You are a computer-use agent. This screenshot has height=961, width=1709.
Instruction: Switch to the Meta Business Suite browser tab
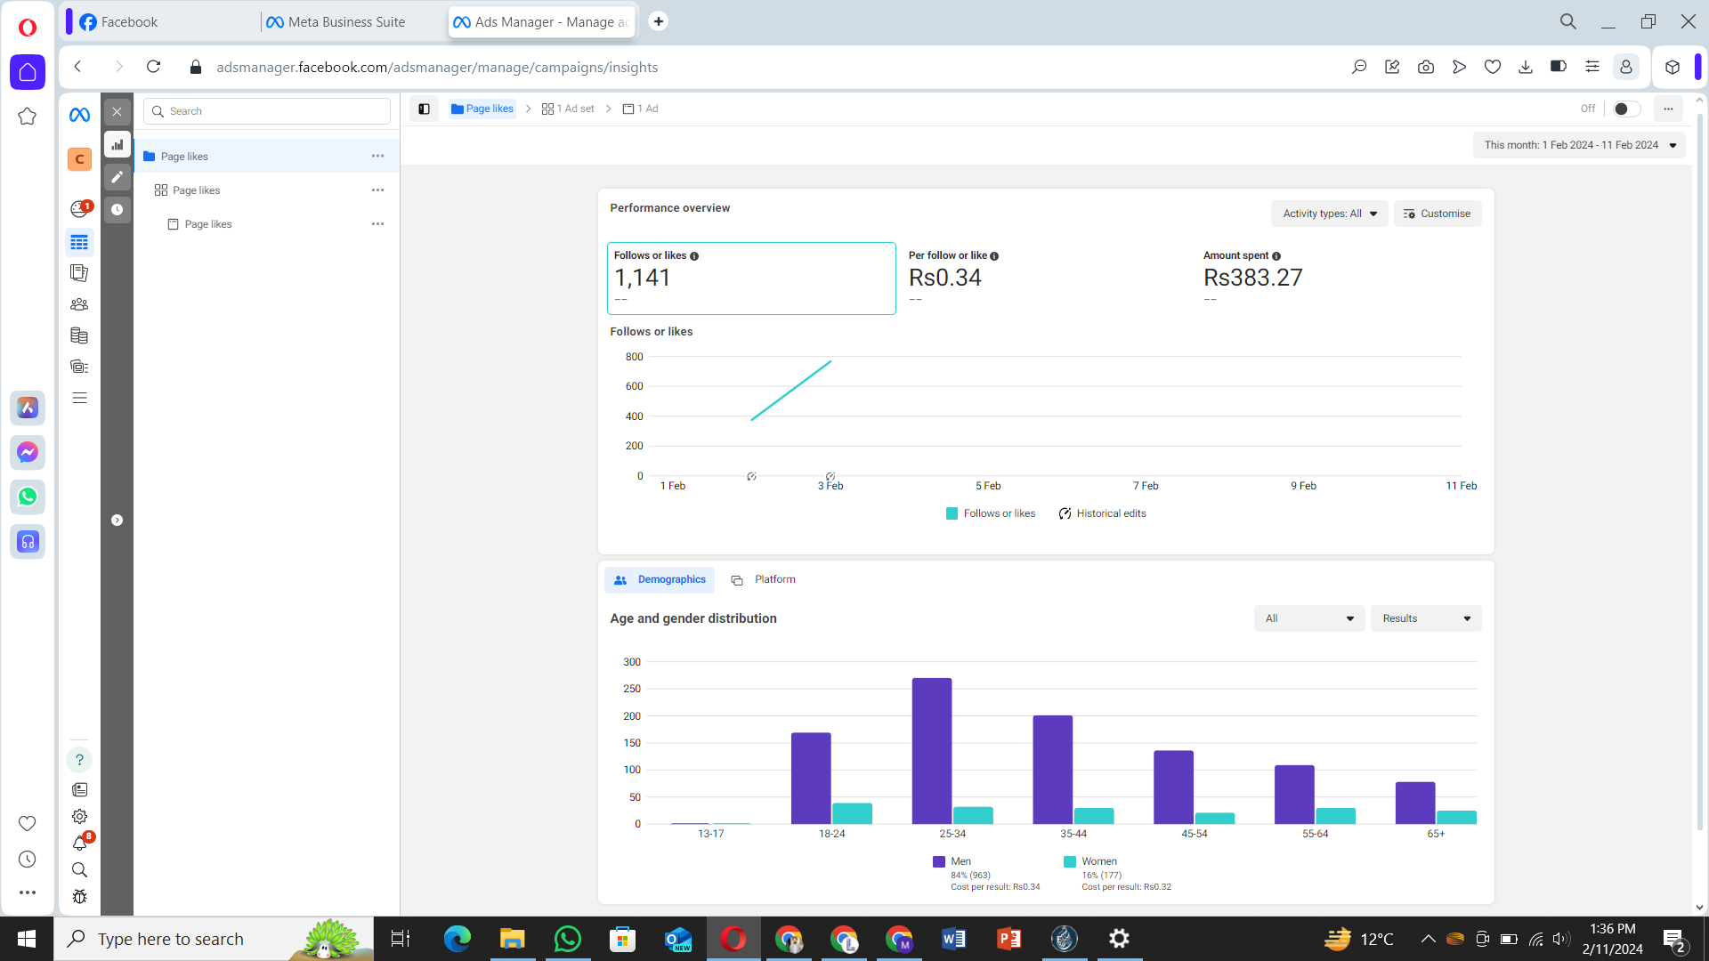pyautogui.click(x=345, y=22)
